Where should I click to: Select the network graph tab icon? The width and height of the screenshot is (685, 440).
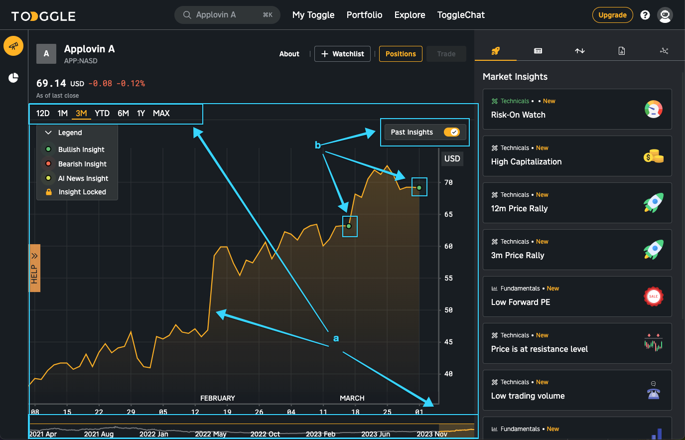tap(664, 51)
